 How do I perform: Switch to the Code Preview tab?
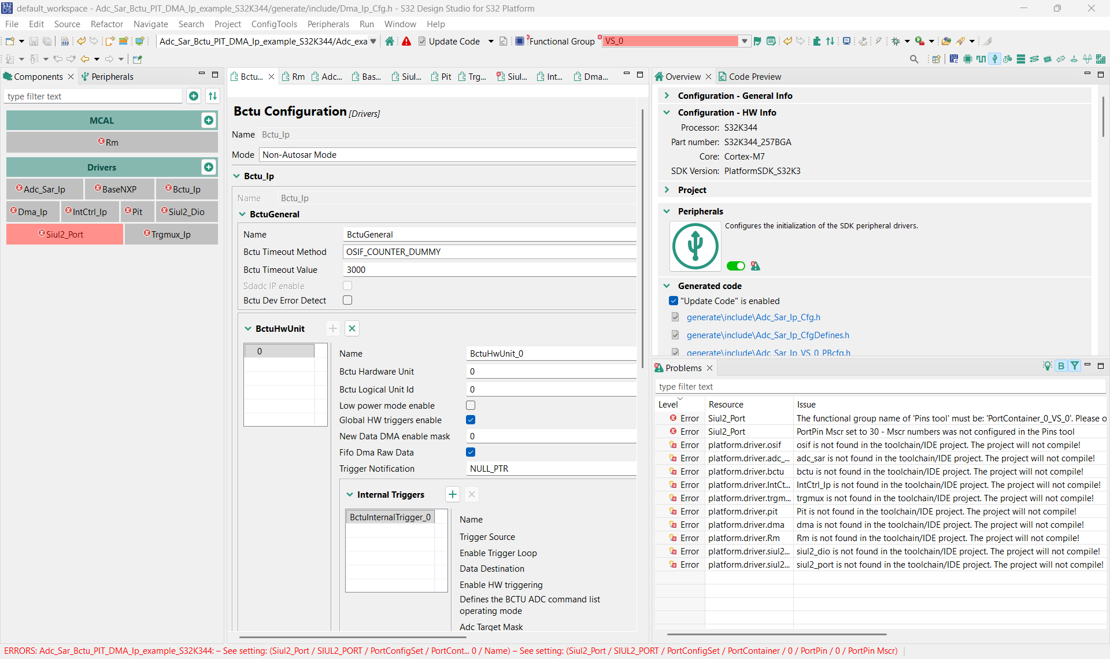coord(749,76)
